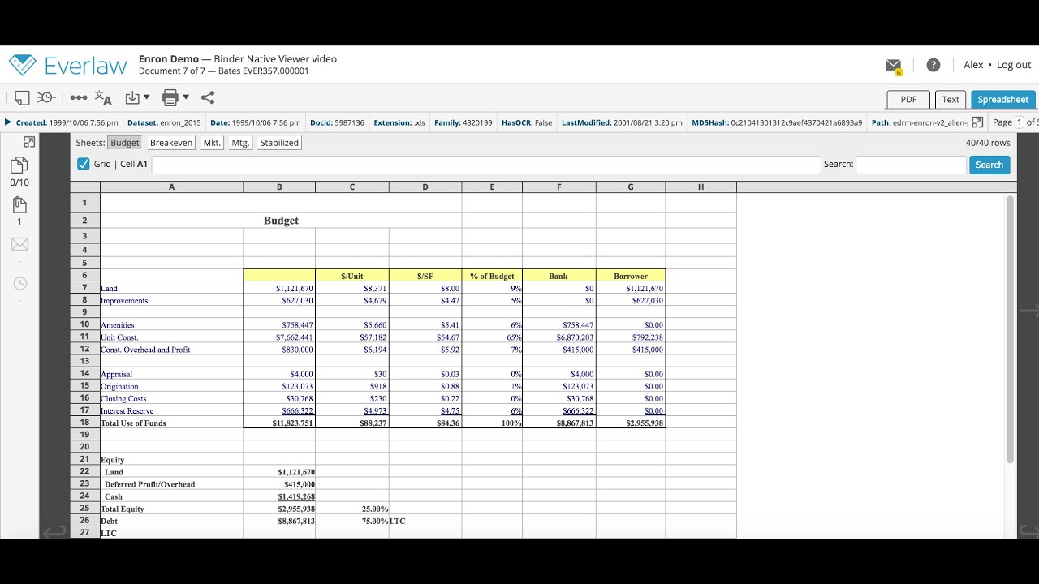Click the three-dot context icon in toolbar
The width and height of the screenshot is (1039, 584).
click(x=78, y=97)
